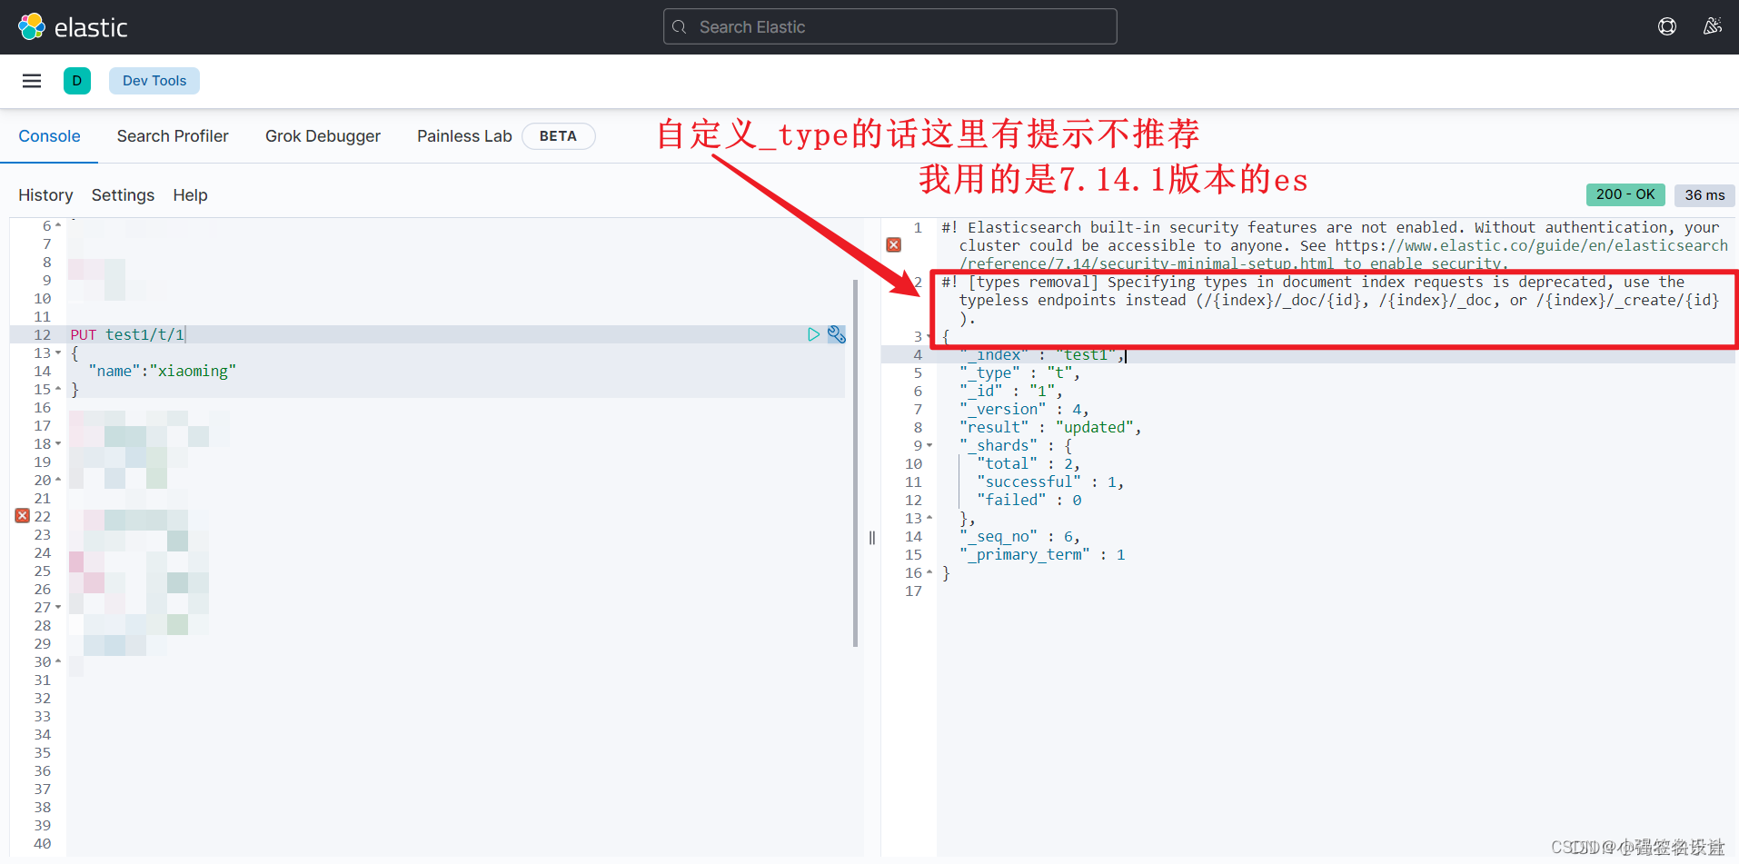Click the "_id" : "1" response line
The image size is (1739, 864).
click(x=1010, y=391)
